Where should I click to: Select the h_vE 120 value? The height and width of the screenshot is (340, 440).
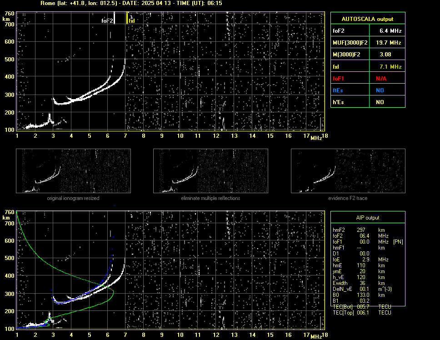tap(361, 277)
